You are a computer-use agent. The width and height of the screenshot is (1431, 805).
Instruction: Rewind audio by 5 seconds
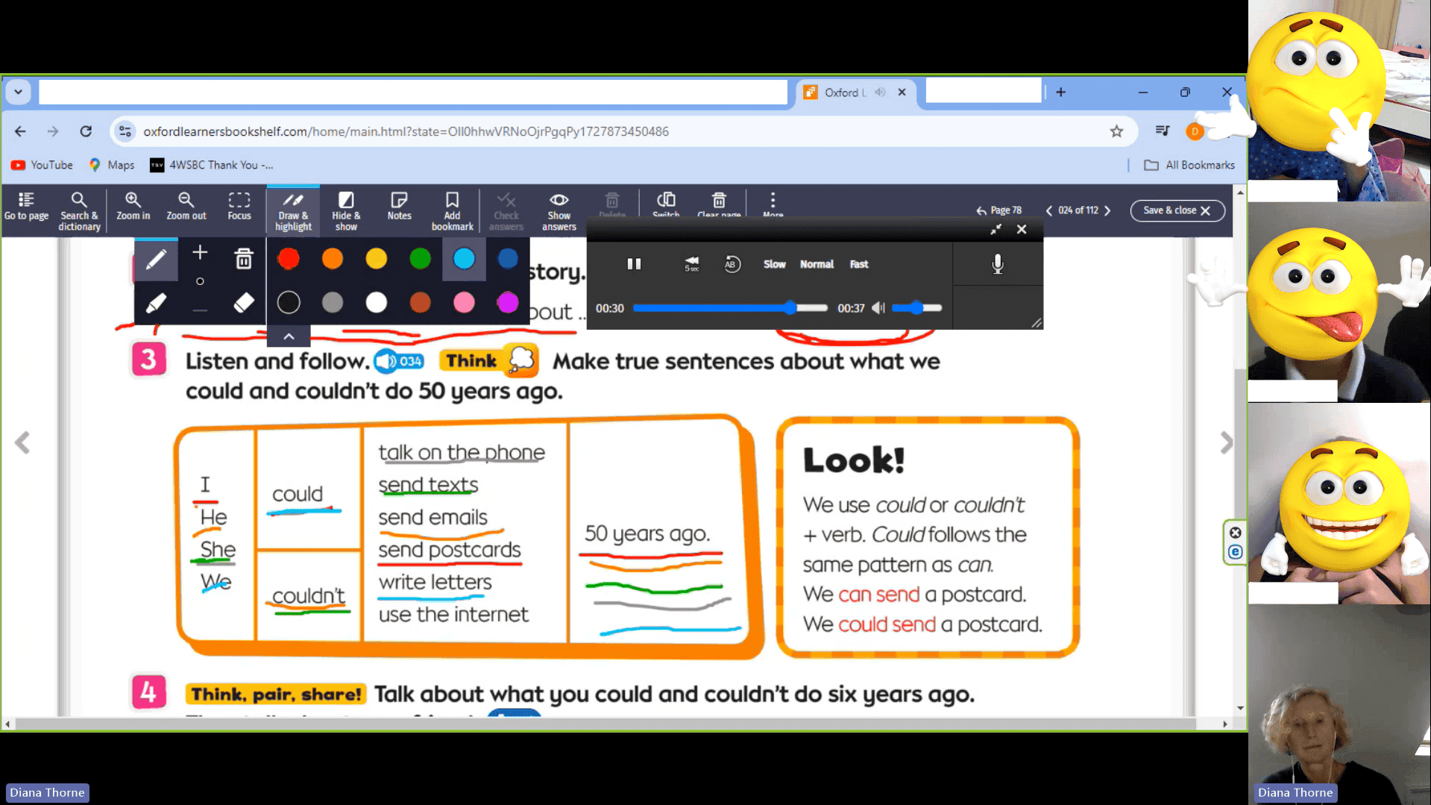(x=692, y=264)
